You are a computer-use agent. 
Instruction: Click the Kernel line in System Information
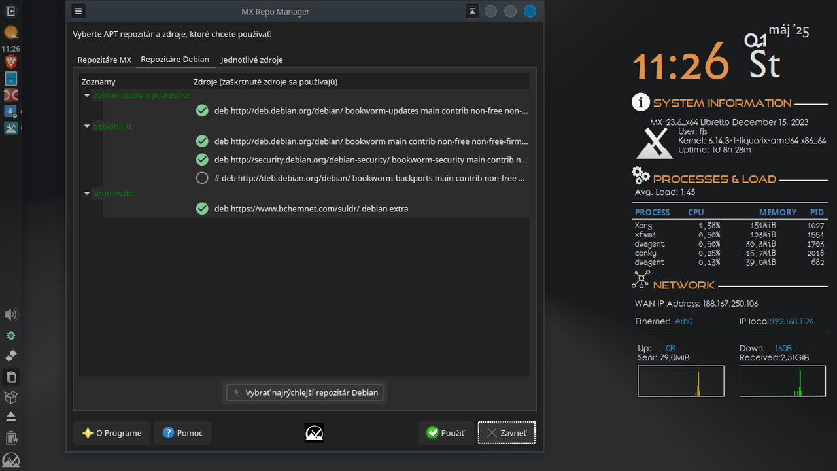pos(752,141)
